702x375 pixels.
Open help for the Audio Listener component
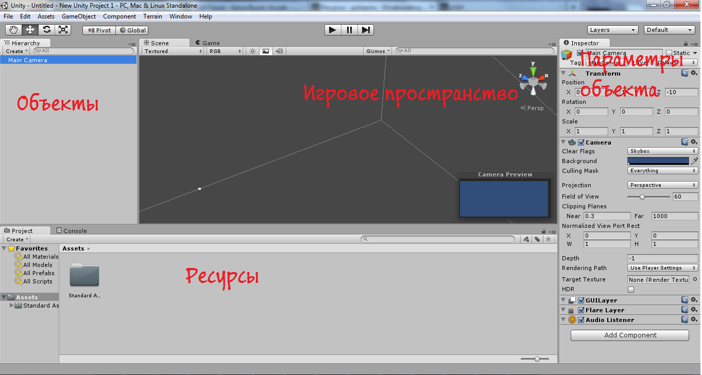(684, 319)
